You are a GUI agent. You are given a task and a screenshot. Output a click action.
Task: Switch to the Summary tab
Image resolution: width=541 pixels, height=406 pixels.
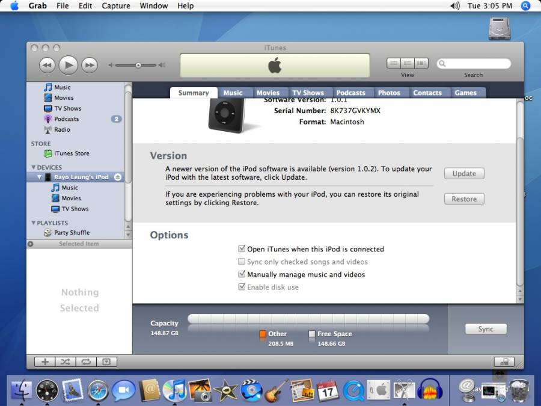(x=194, y=93)
